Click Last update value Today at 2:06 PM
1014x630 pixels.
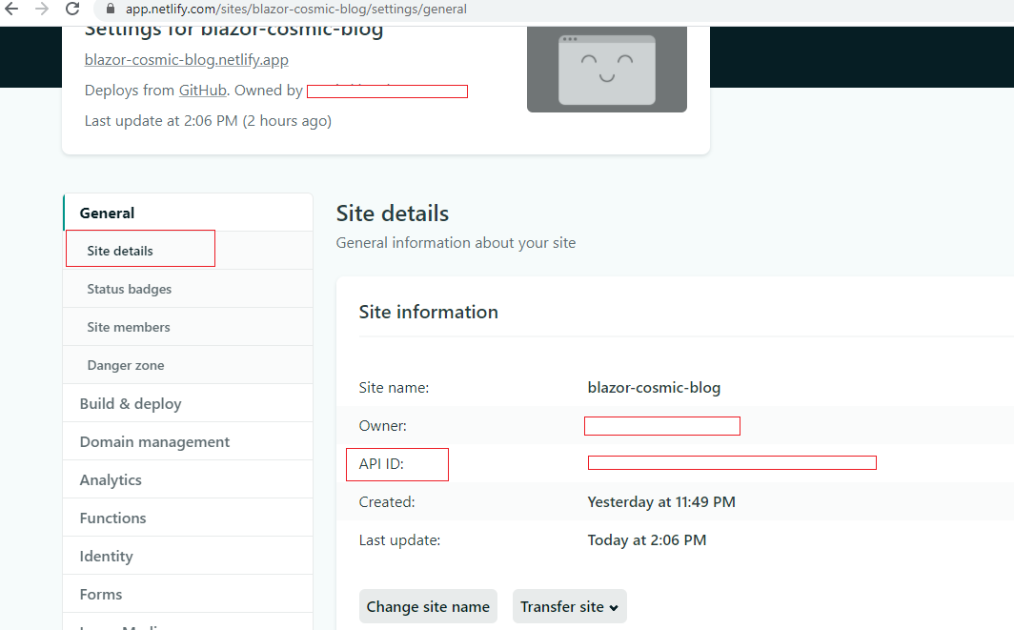[x=647, y=540]
